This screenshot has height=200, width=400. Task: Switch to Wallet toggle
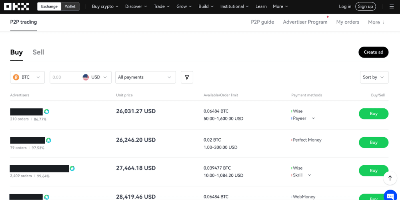pos(70,6)
